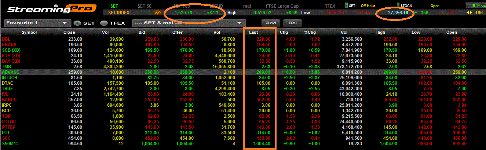Select the SCC symbol row
The height and width of the screenshot is (150, 486).
243,138
